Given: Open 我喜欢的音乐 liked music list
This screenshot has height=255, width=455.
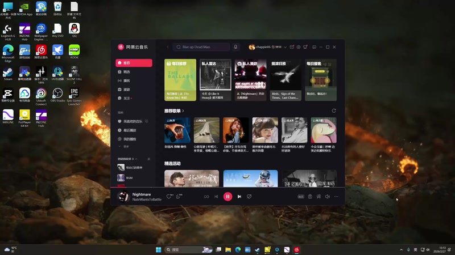Looking at the screenshot, I should click(130, 121).
